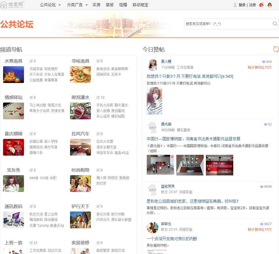Viewport: 279px width, 254px height.
Task: Click the views eye icon beside 9627
Action: [262, 224]
